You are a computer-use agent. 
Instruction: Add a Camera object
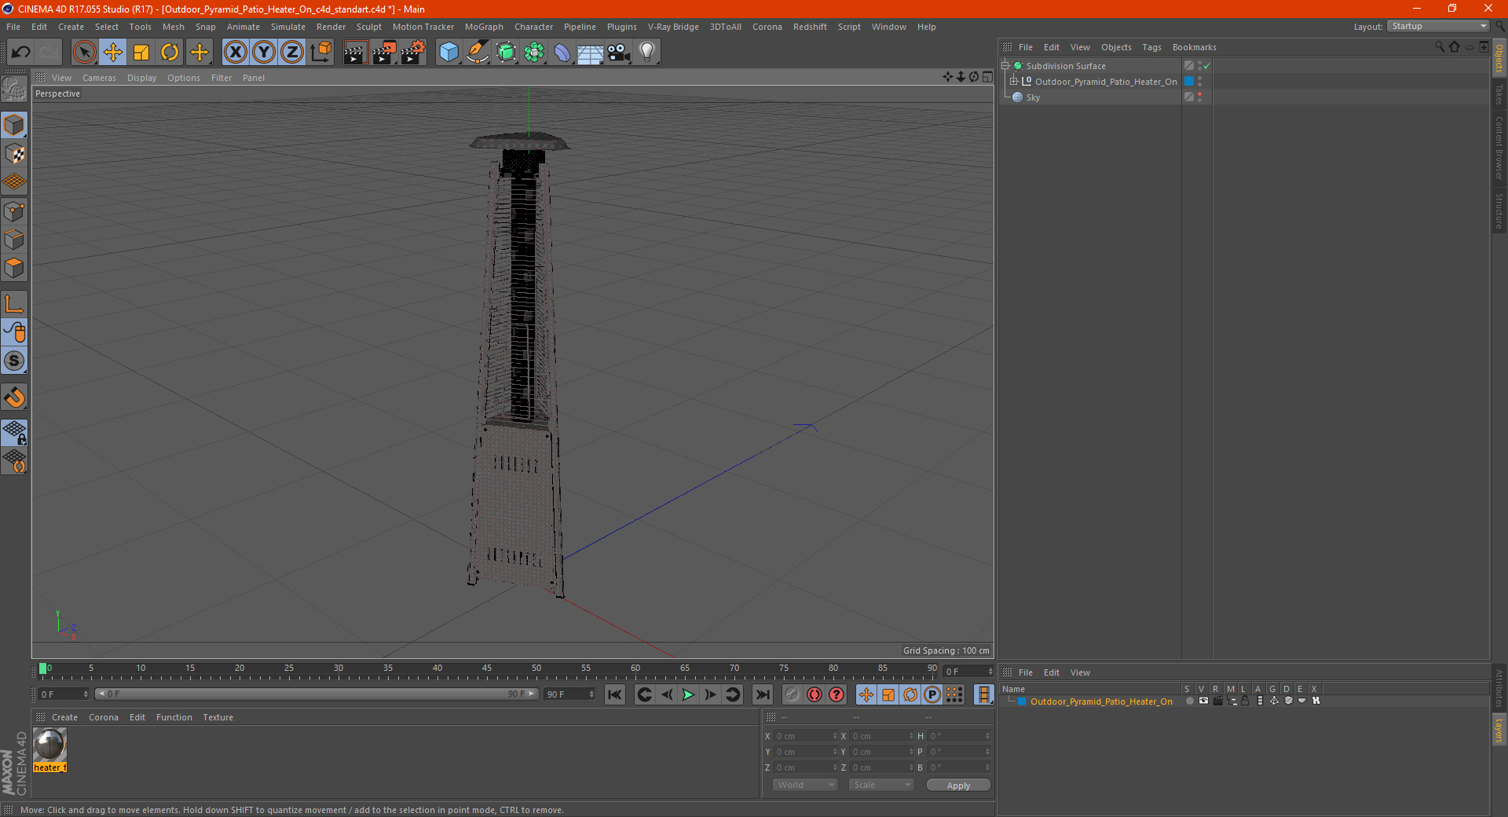pos(619,53)
